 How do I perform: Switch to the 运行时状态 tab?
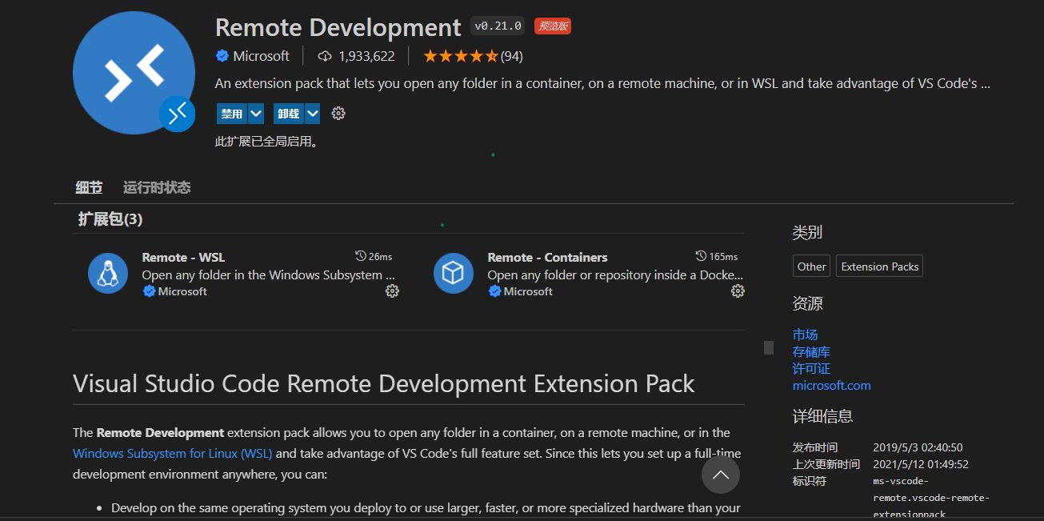click(157, 188)
